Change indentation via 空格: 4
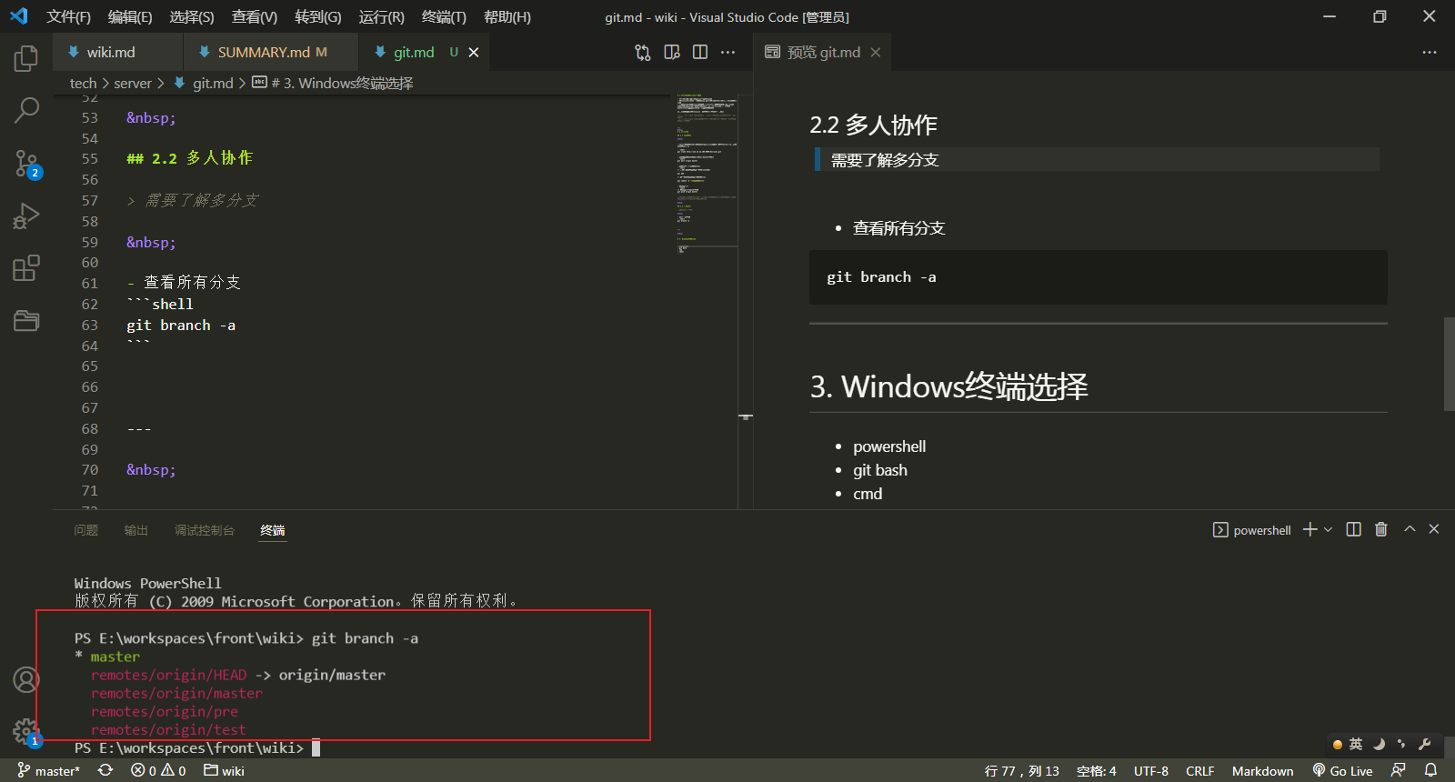This screenshot has height=782, width=1455. tap(1097, 771)
